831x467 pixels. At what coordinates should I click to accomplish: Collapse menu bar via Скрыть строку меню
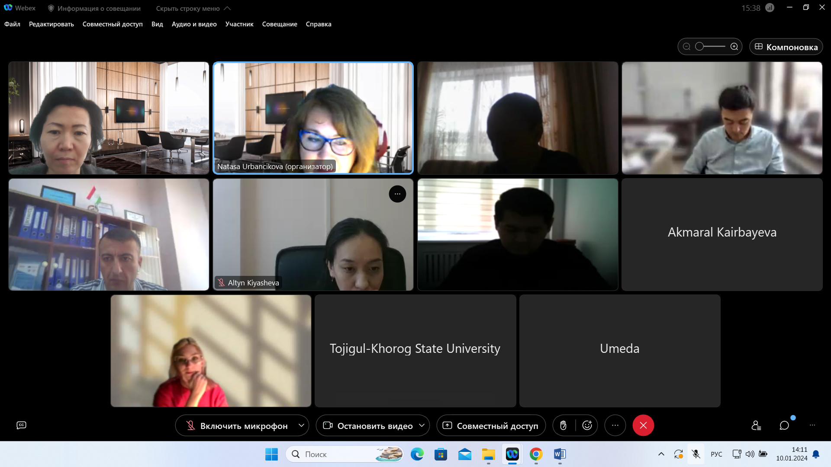(x=193, y=8)
